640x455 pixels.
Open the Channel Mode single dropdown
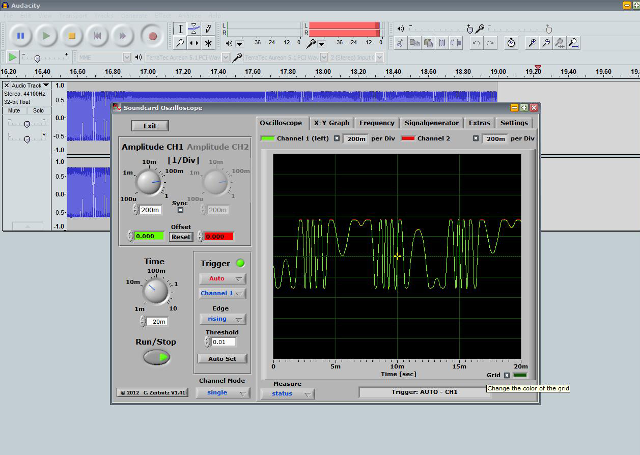pyautogui.click(x=222, y=392)
